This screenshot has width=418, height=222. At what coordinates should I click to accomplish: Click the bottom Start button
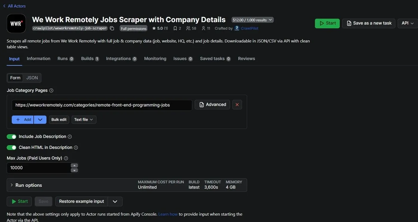19,201
